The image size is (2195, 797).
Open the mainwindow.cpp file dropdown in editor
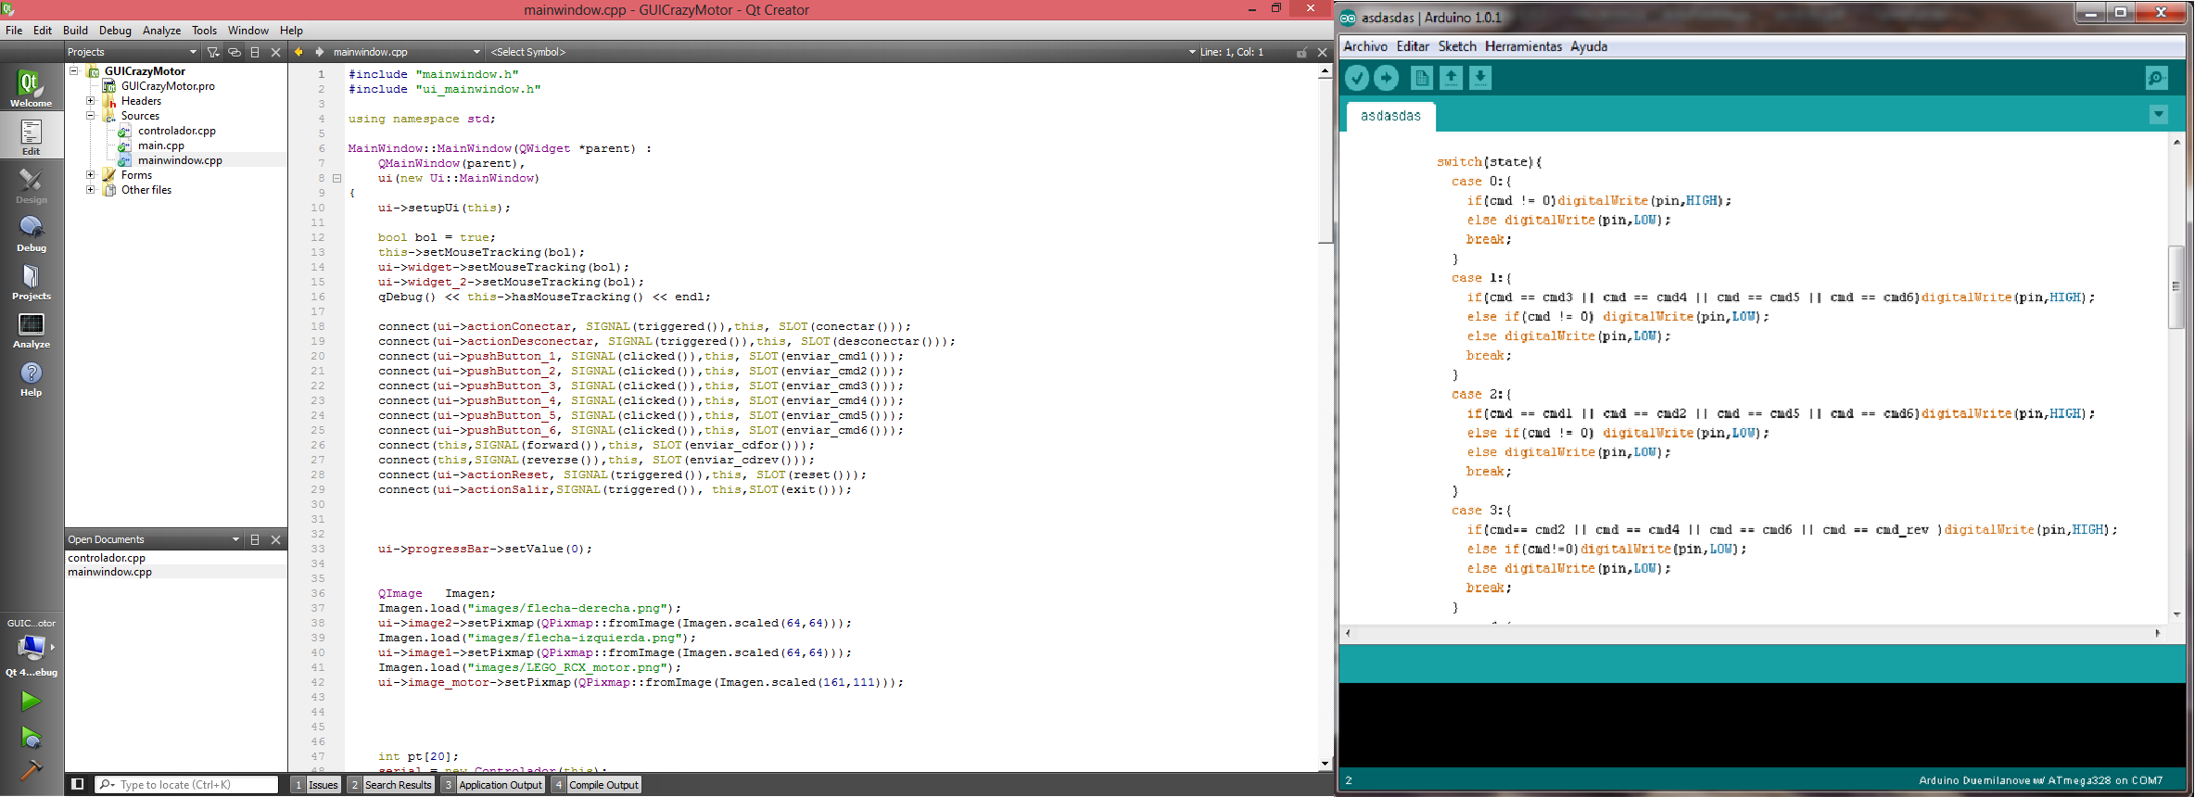pos(406,52)
